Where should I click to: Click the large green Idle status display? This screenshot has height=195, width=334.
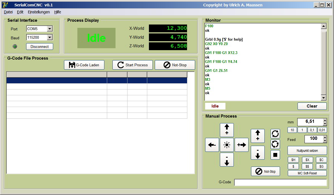96,38
